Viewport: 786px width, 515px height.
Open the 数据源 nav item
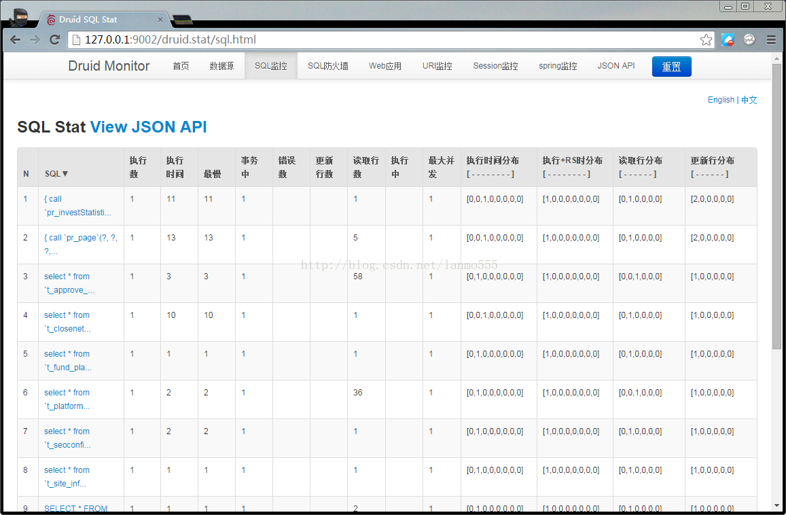pos(221,66)
